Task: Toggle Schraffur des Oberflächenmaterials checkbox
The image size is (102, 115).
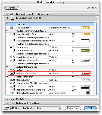Action: [x=73, y=83]
